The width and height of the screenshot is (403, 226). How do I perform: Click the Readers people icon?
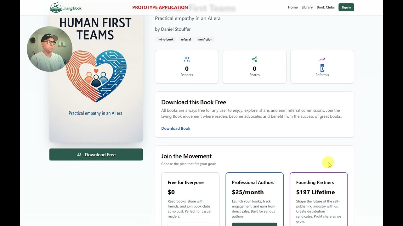pos(187,59)
